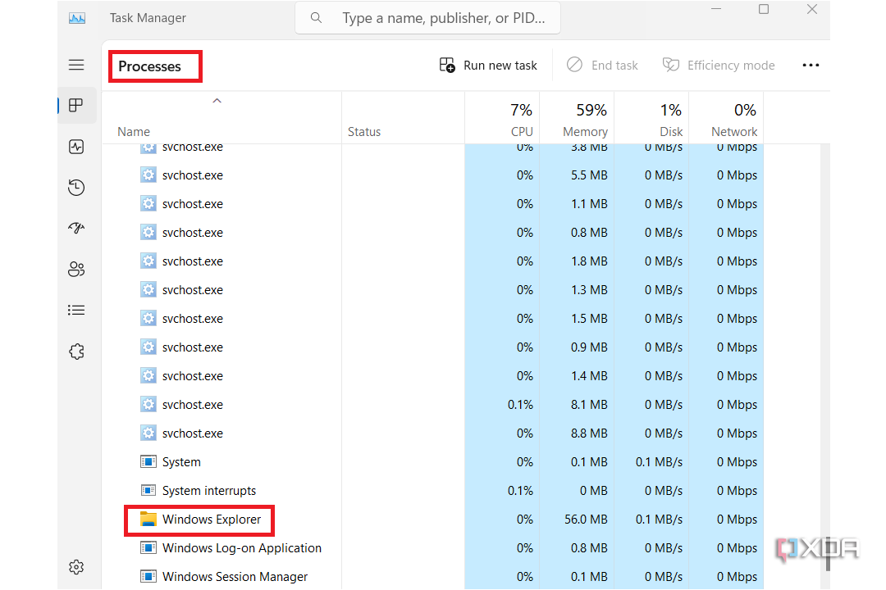Open the hamburger navigation menu
886x590 pixels.
[76, 66]
